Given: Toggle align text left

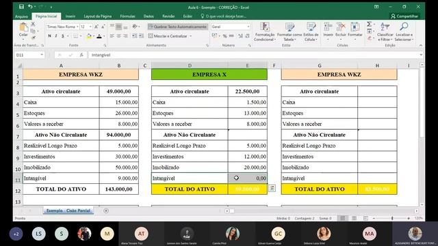Looking at the screenshot, I should pos(112,36).
